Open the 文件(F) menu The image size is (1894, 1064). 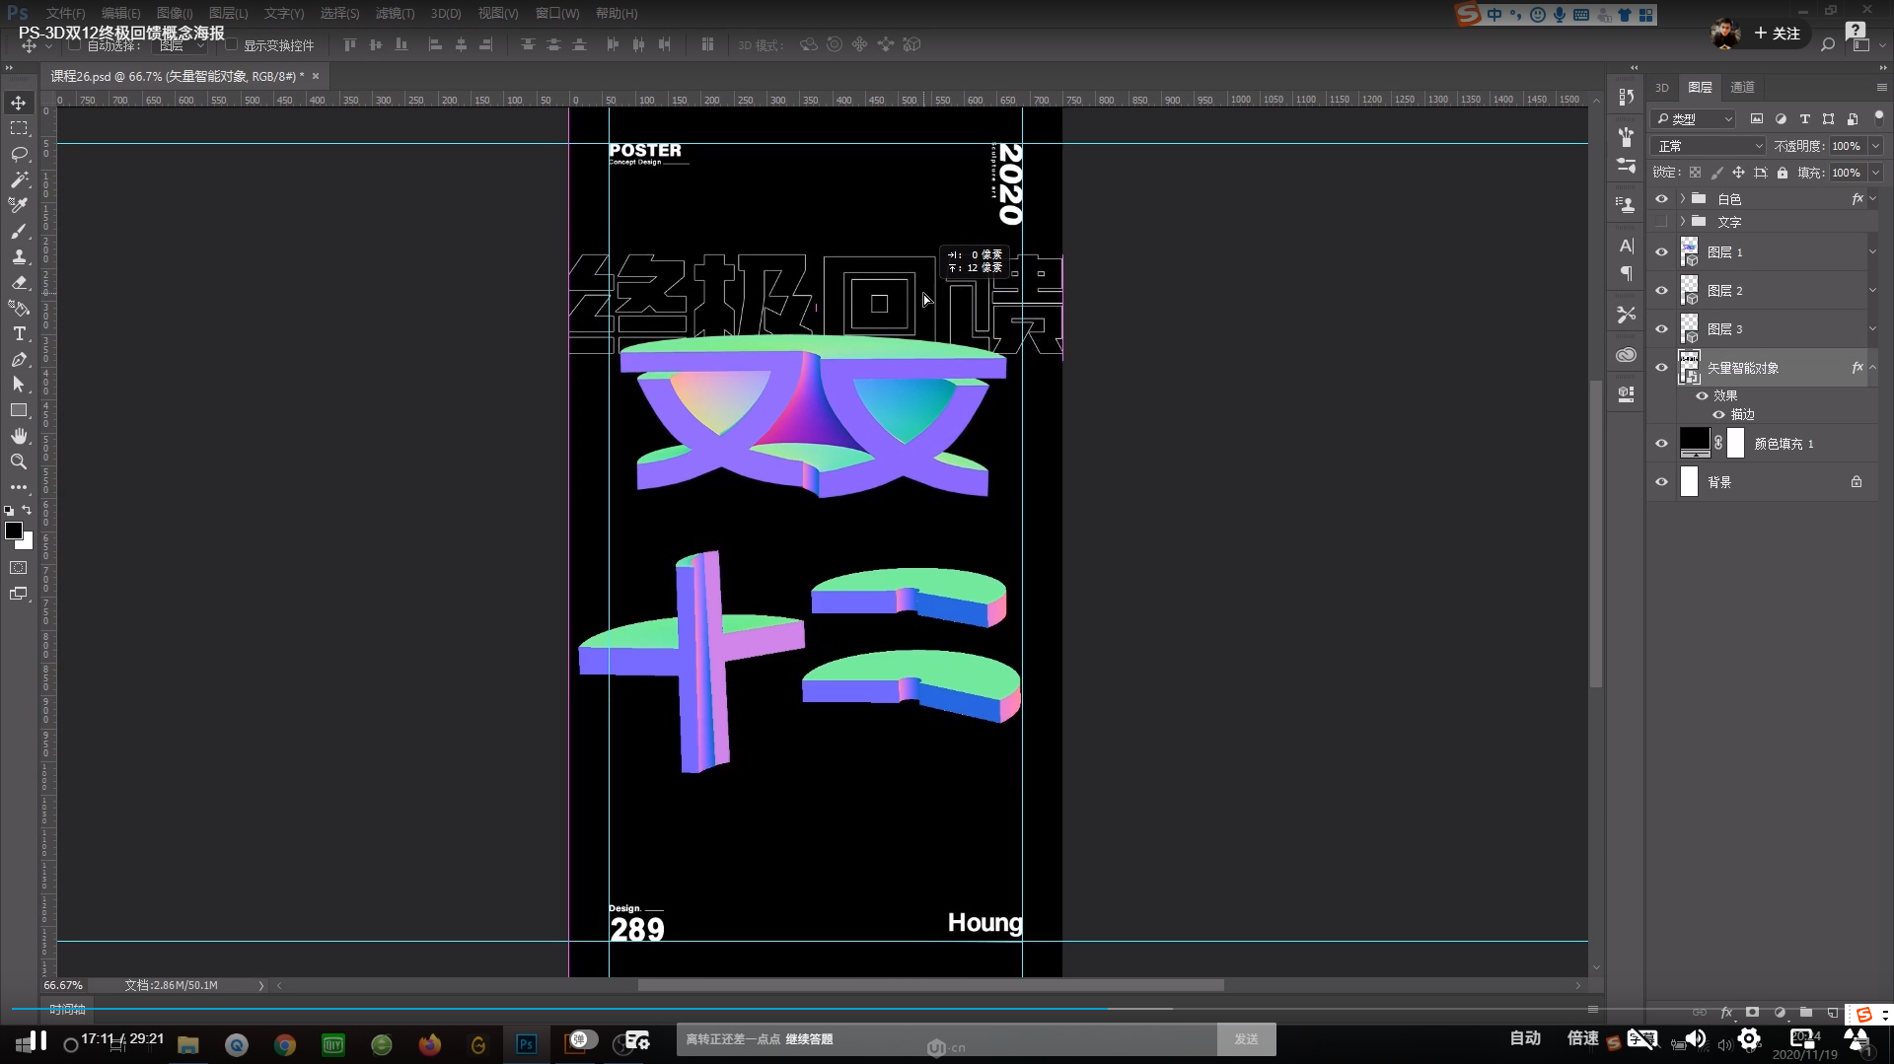coord(65,13)
